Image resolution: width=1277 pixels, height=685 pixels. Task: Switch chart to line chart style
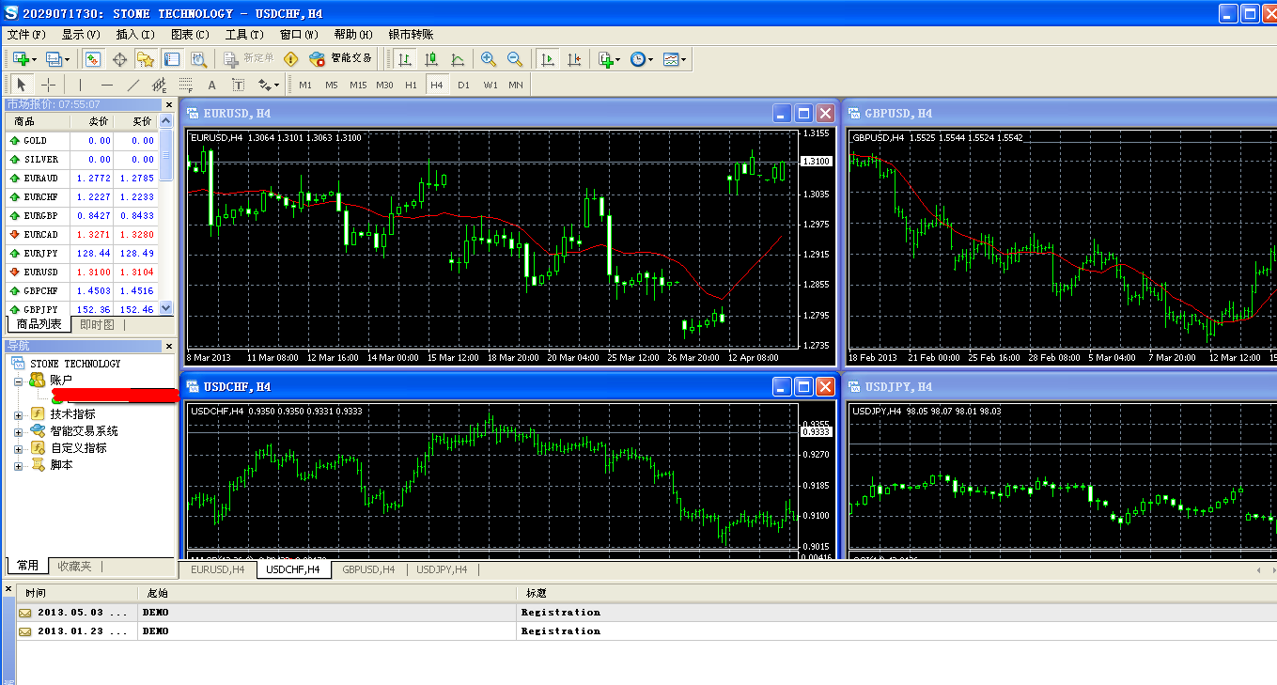pos(458,58)
